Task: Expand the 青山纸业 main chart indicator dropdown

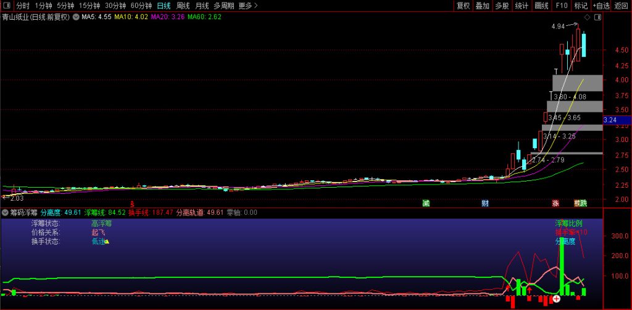Action: coord(76,17)
